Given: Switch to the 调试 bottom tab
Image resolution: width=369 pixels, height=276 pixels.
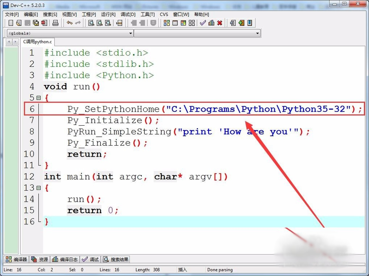Looking at the screenshot, I should click(x=90, y=259).
